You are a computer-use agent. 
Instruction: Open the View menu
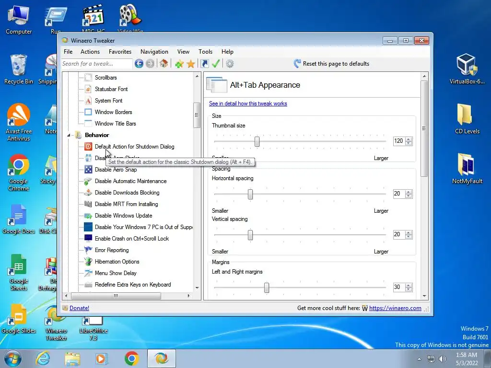pyautogui.click(x=183, y=52)
